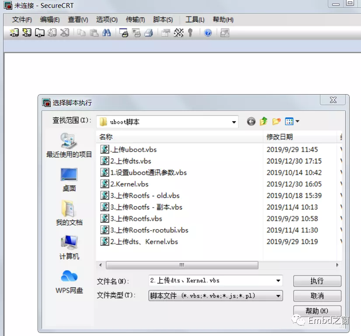Go back using the back arrow in dialog

point(251,122)
